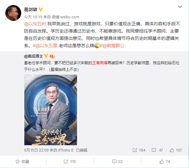Viewport: 189px width, 168px height.
Task: Open the post options chevron dropdown
Action: click(180, 7)
